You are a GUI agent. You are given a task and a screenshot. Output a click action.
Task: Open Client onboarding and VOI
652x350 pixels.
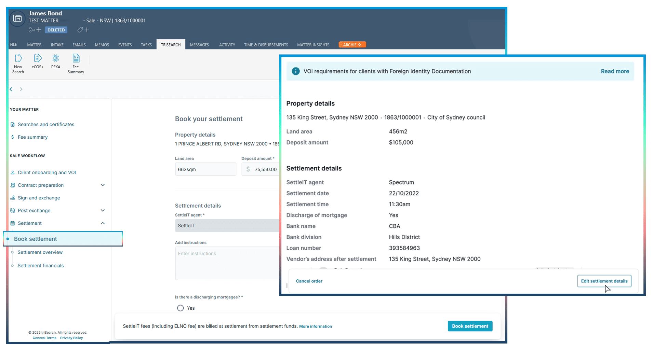coord(47,172)
